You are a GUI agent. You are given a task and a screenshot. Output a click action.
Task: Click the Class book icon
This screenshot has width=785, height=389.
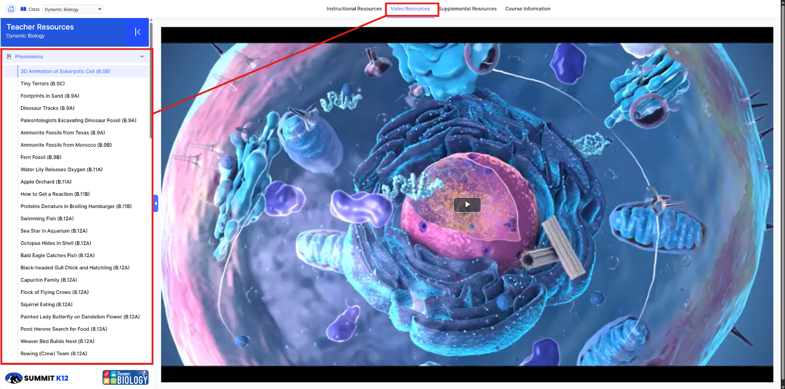(23, 9)
